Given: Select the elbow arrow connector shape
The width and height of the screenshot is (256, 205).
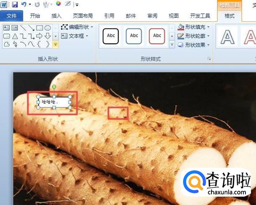Looking at the screenshot, I should tap(31, 36).
